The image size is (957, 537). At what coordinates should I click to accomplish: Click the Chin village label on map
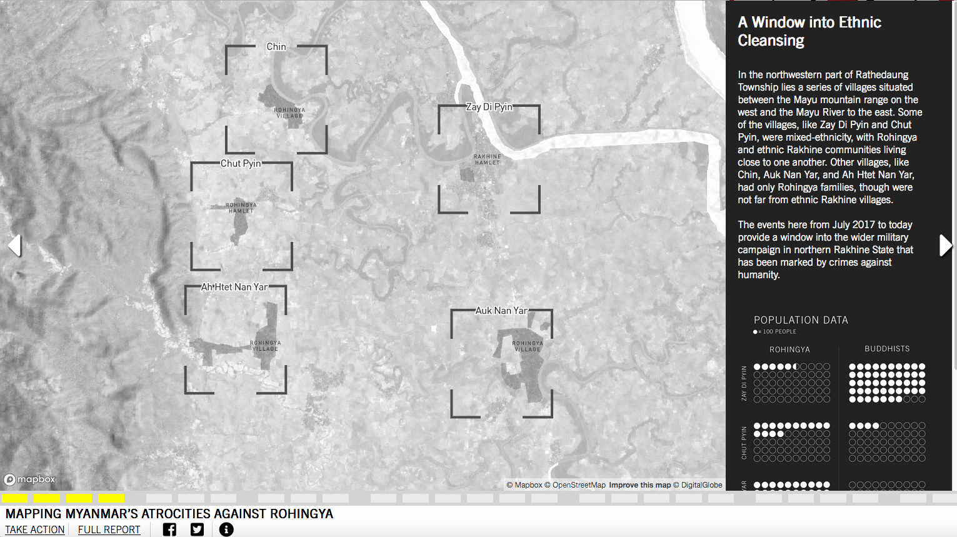(x=276, y=47)
